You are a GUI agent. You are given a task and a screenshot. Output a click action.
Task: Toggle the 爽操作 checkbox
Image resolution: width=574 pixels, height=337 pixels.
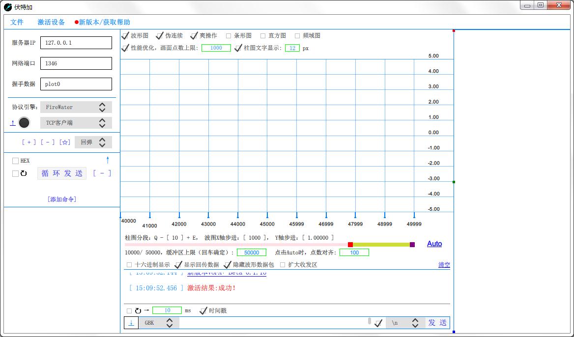[194, 35]
